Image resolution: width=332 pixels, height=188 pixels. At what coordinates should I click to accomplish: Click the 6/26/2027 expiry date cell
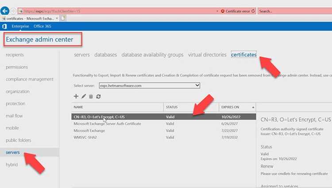(x=229, y=124)
